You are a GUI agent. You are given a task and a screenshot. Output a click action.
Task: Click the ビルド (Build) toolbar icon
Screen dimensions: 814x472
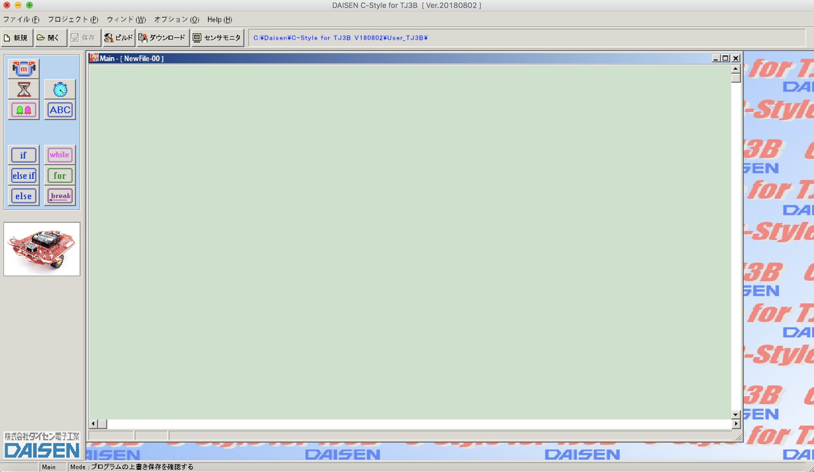pyautogui.click(x=118, y=37)
